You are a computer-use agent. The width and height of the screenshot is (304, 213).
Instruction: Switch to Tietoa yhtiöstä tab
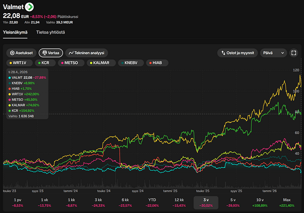point(51,32)
